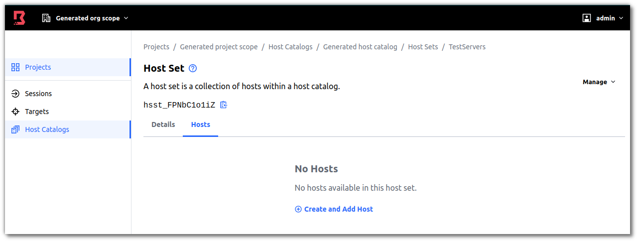Open Generated project scope breadcrumb
The image size is (638, 242).
click(x=219, y=47)
